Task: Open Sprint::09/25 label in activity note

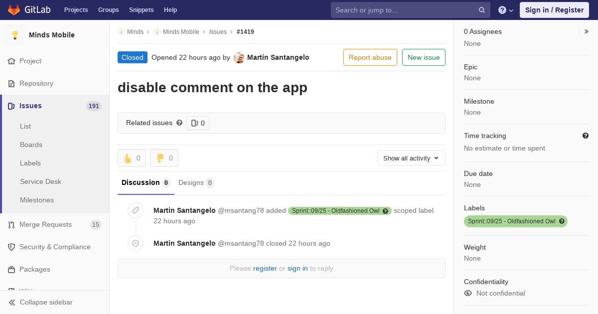Action: [335, 211]
